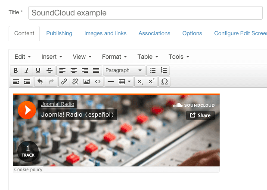267x190 pixels.
Task: Click the Joomla! Radio (español) track title
Action: [78, 115]
